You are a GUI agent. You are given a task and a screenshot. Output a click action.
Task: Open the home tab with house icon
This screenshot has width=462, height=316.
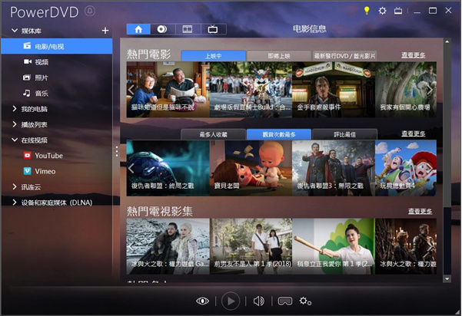138,29
